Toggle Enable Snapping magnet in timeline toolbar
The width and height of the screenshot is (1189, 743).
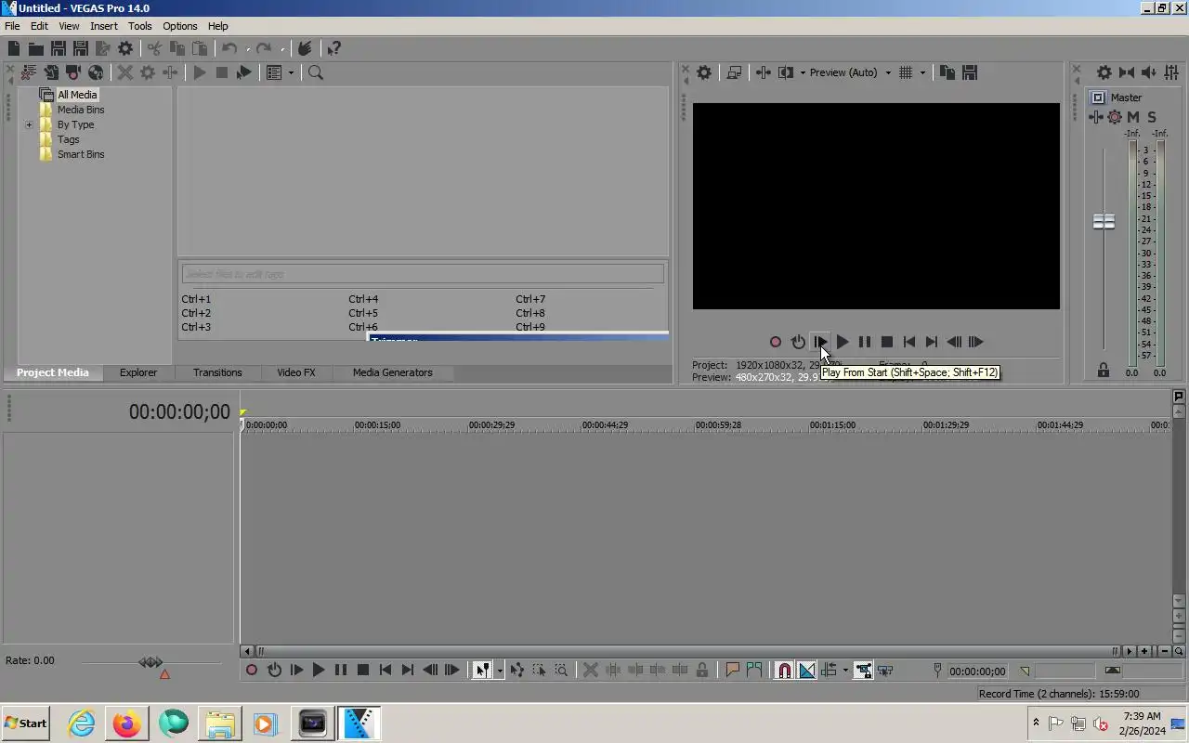pyautogui.click(x=784, y=670)
